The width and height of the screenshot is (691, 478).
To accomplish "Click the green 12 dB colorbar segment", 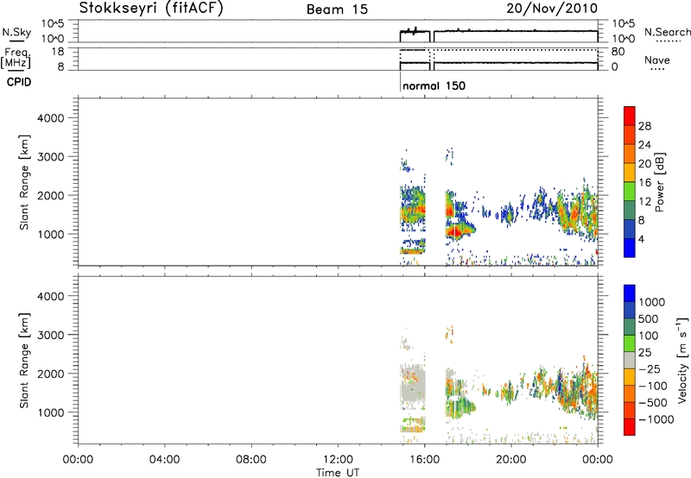I will point(630,192).
